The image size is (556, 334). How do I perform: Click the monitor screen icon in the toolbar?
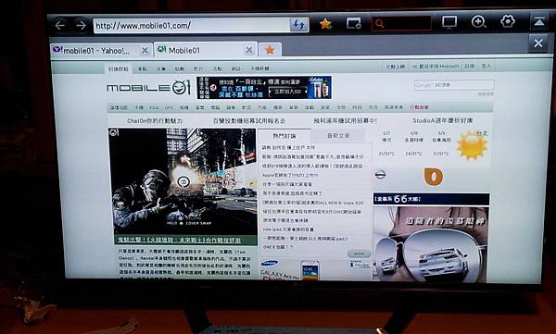coord(449,23)
